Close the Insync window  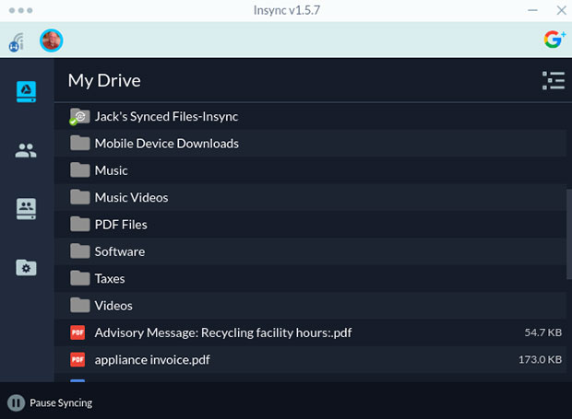click(562, 10)
